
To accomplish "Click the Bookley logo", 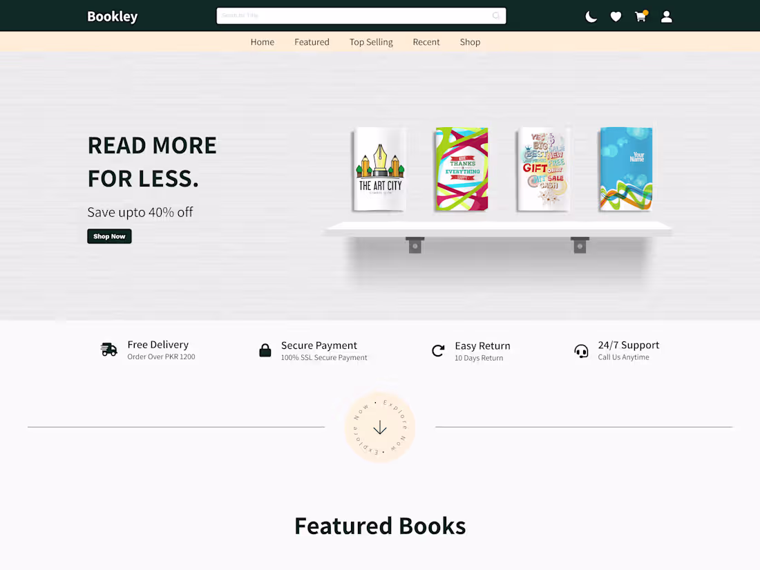I will pyautogui.click(x=113, y=17).
